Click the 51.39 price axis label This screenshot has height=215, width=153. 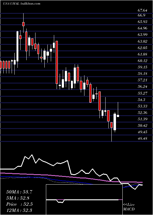coord(143,119)
